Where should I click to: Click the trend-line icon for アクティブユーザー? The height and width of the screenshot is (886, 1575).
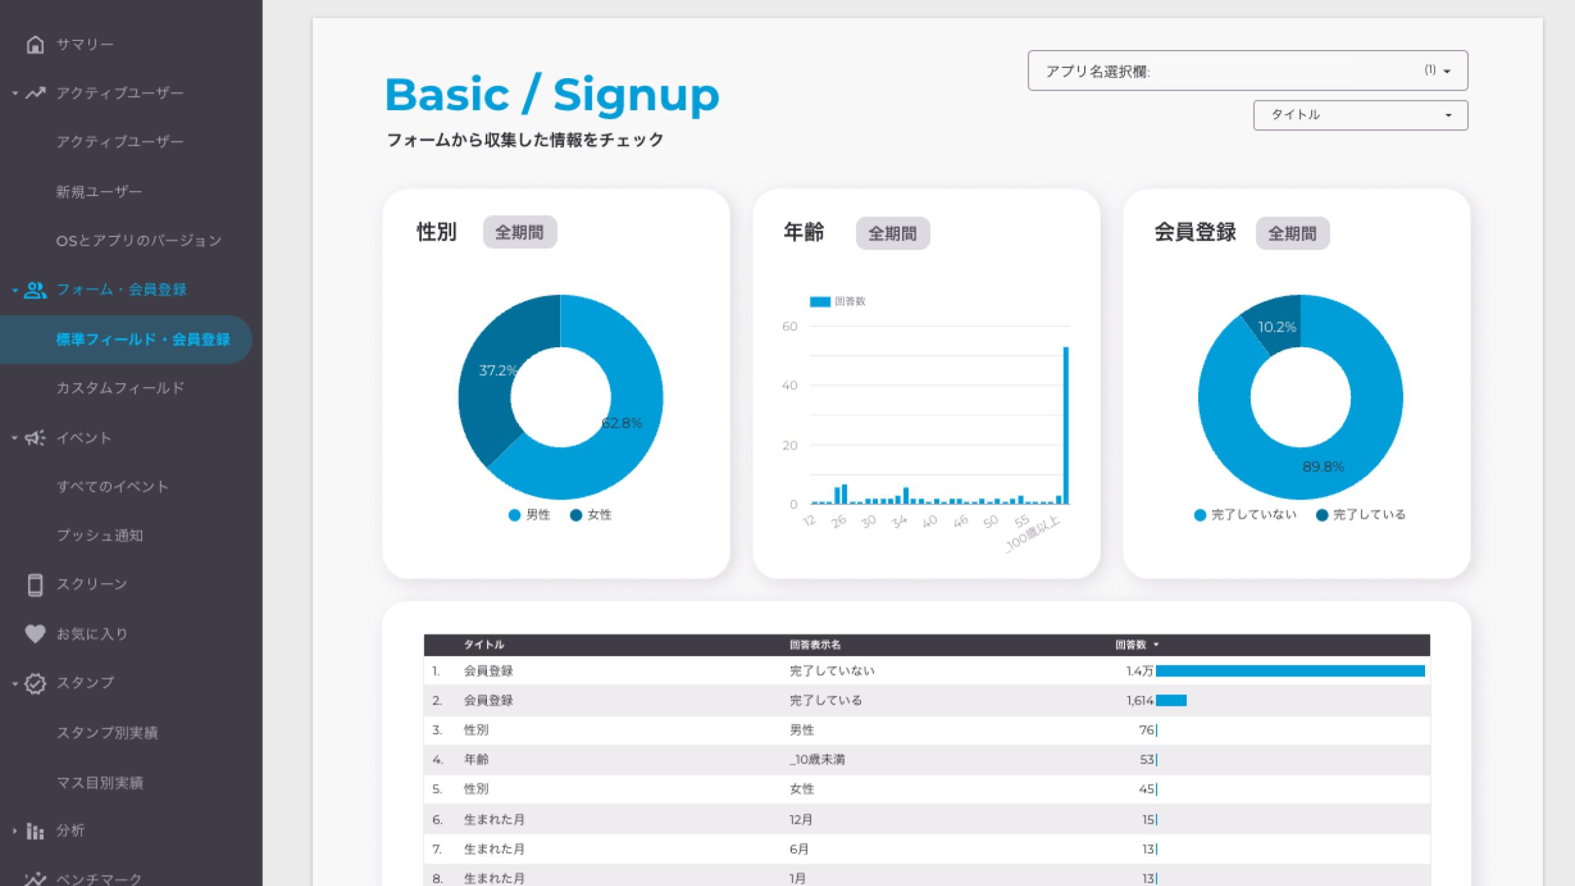(x=35, y=93)
